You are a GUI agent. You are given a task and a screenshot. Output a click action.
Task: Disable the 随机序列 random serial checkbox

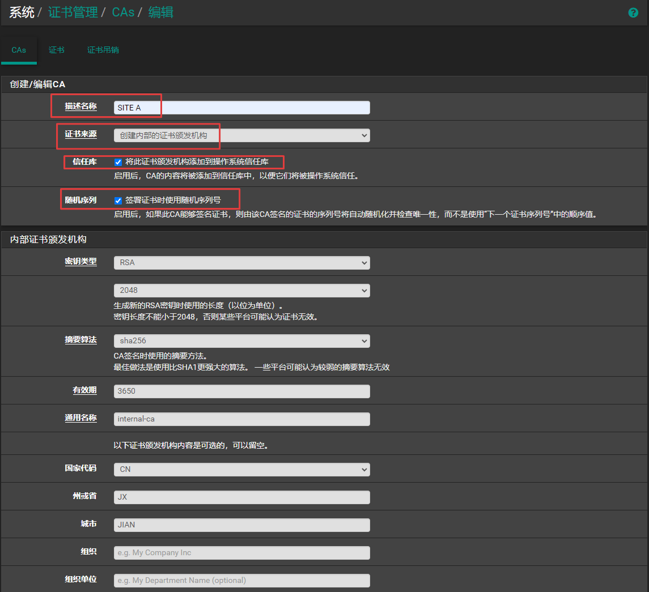pos(118,201)
